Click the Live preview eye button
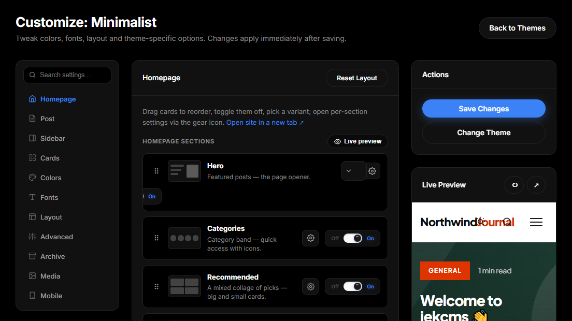 coord(357,141)
